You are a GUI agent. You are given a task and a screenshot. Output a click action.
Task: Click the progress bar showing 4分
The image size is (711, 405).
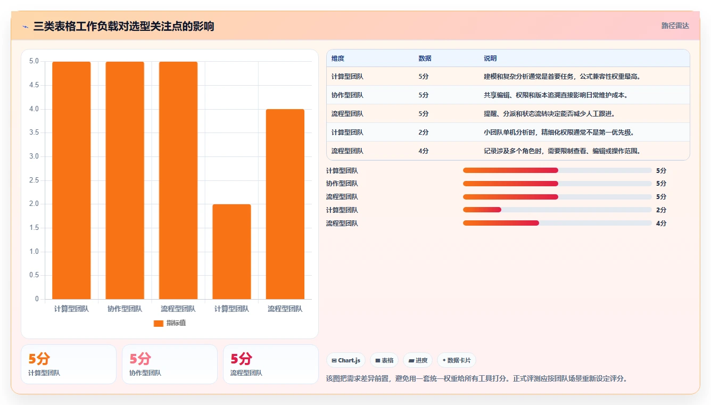click(x=557, y=223)
